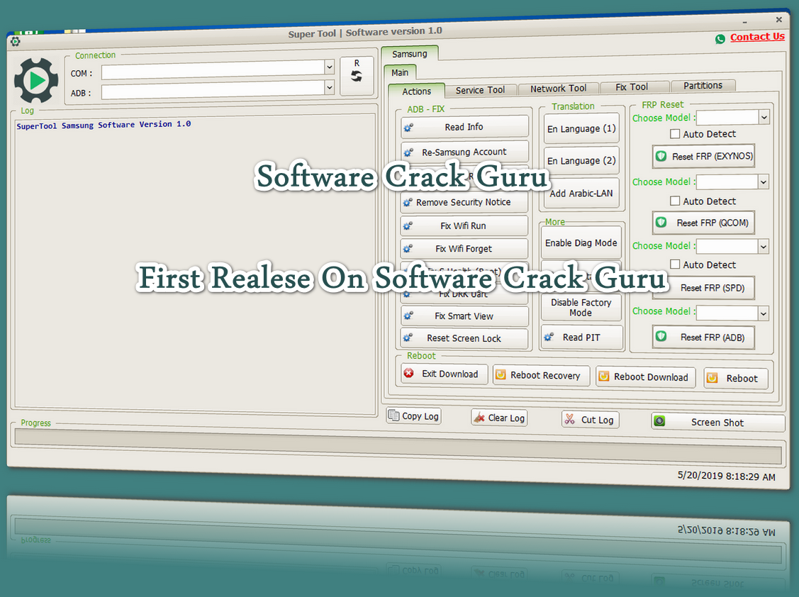Click the WhatsApp icon beside Contact Us
The width and height of the screenshot is (799, 597).
(x=720, y=39)
